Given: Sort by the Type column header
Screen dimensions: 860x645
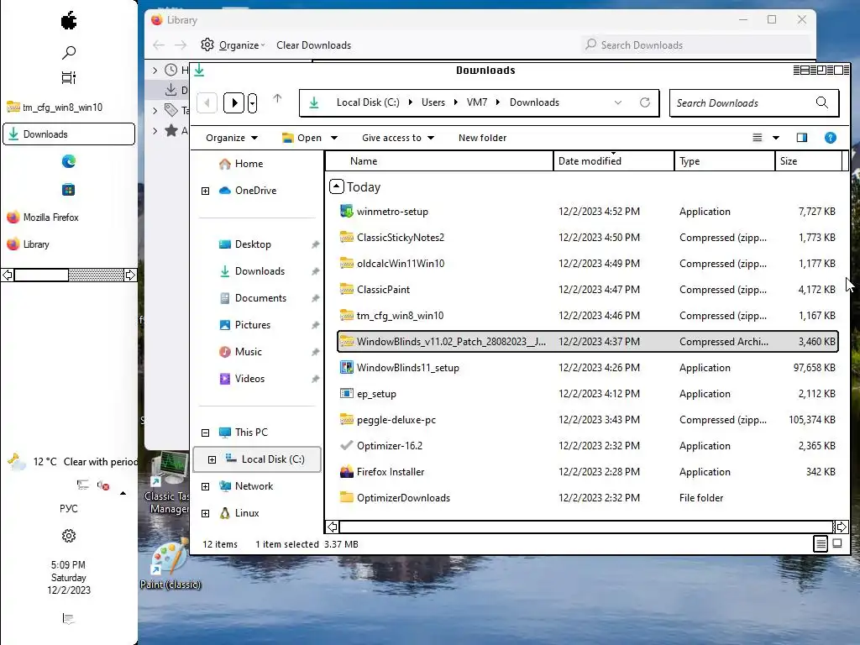Looking at the screenshot, I should [x=725, y=161].
